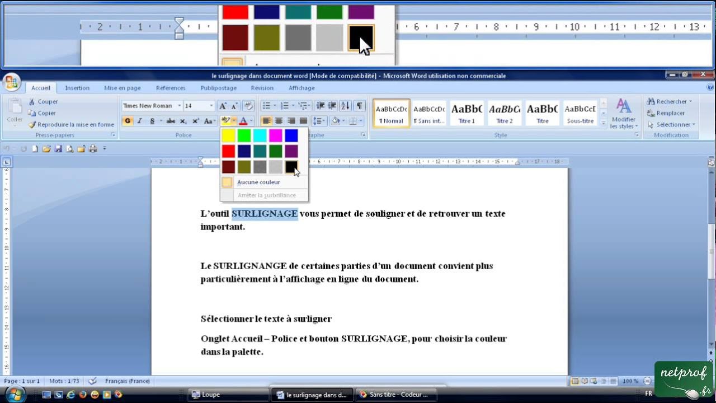The width and height of the screenshot is (716, 403).
Task: Toggle subscript formatting
Action: tap(183, 121)
